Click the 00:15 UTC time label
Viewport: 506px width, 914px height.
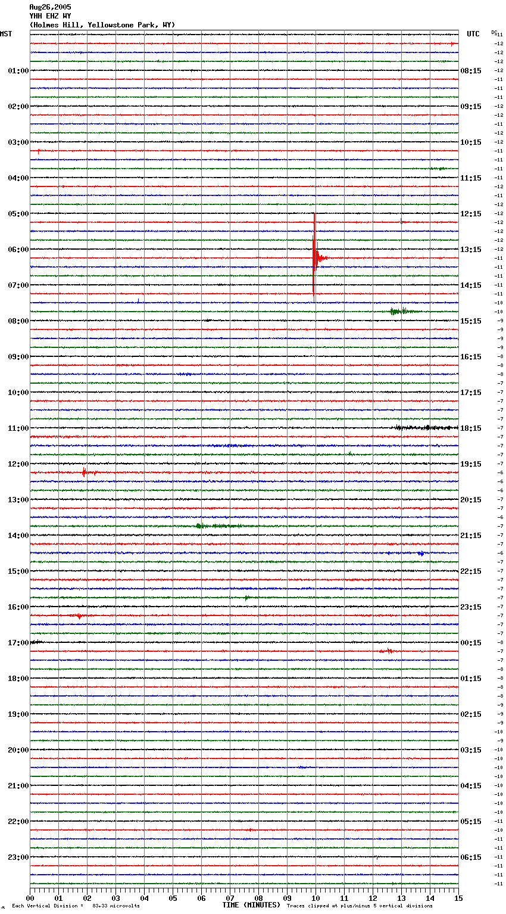[471, 643]
